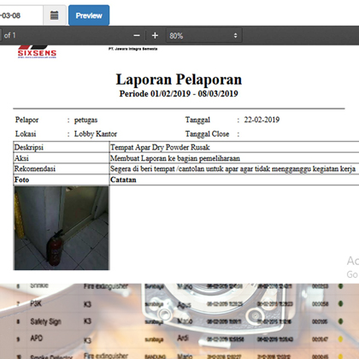Image resolution: width=359 pixels, height=359 pixels.
Task: Click the yellow status dot on APD row
Action: [340, 339]
